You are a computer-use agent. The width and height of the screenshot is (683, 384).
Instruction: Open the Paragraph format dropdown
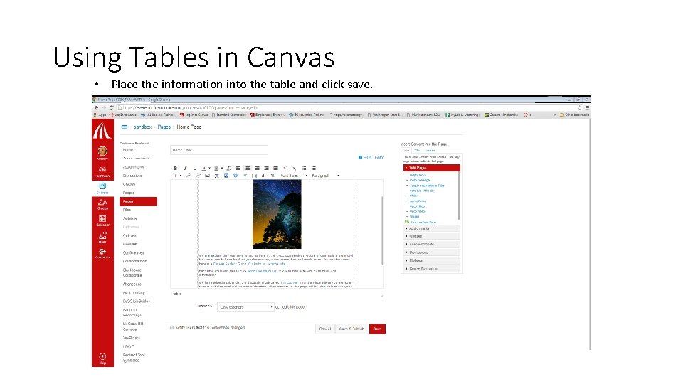click(x=325, y=176)
